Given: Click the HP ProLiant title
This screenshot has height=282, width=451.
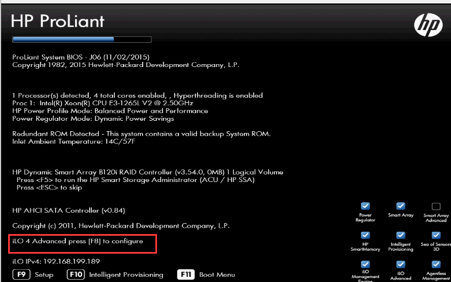Looking at the screenshot, I should (x=58, y=21).
